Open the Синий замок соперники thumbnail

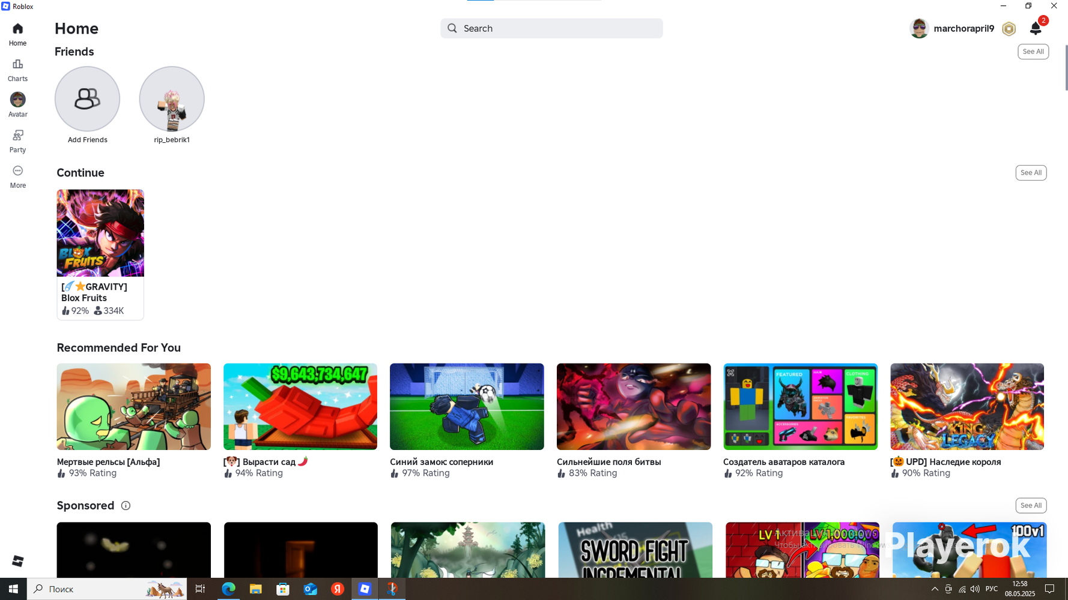pyautogui.click(x=467, y=406)
